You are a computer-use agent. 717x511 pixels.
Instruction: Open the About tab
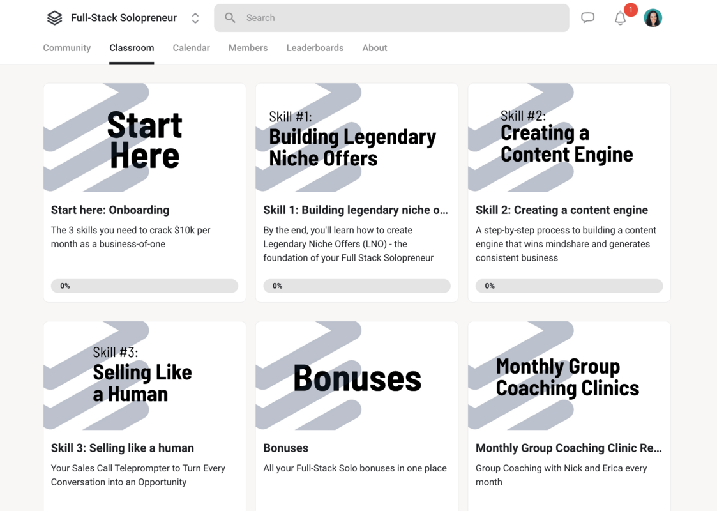(375, 48)
